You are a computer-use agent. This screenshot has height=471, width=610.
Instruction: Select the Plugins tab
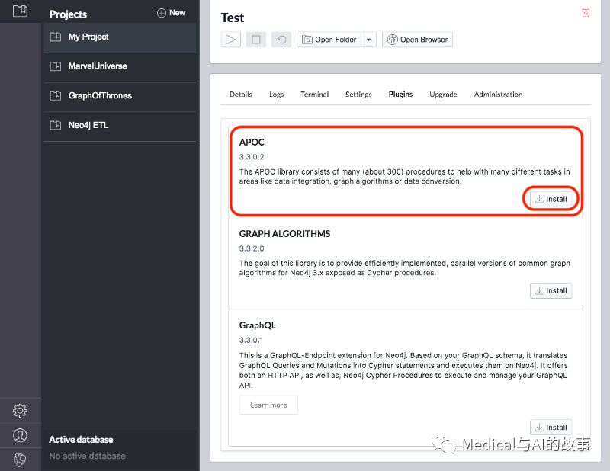(401, 95)
